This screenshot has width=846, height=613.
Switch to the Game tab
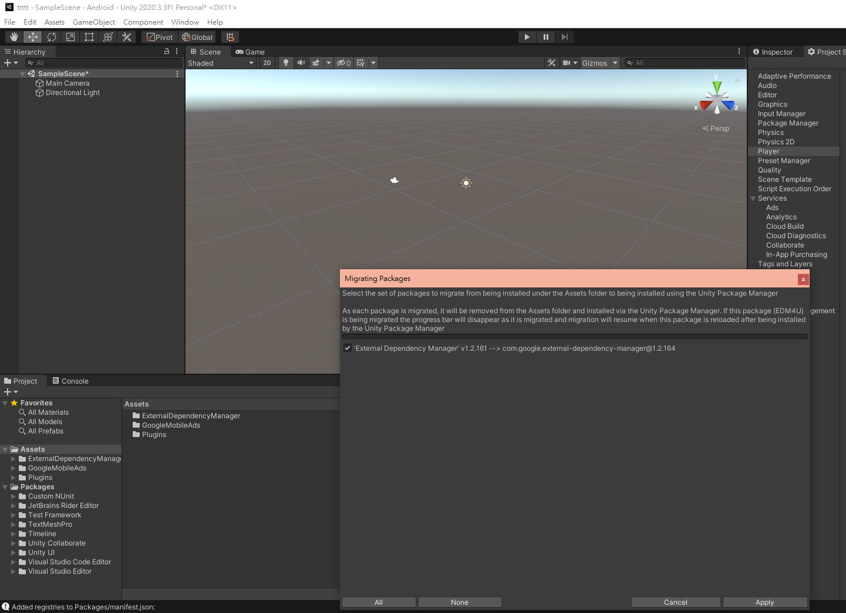pyautogui.click(x=251, y=52)
